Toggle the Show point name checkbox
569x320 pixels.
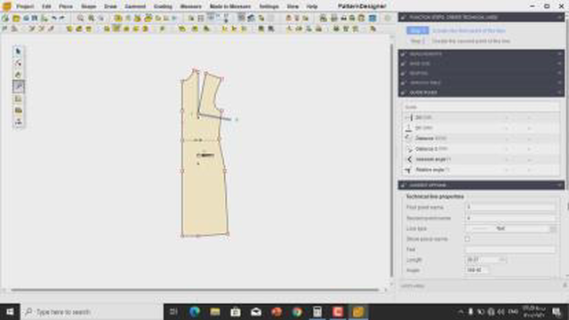[468, 239]
